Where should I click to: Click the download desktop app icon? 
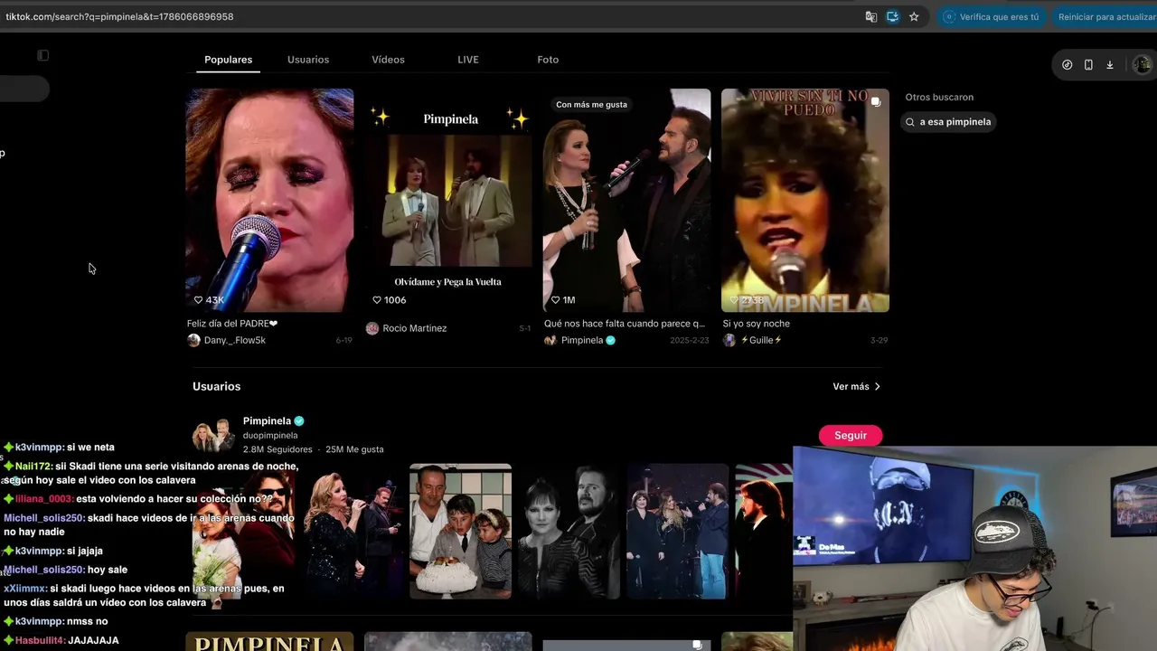[1110, 64]
